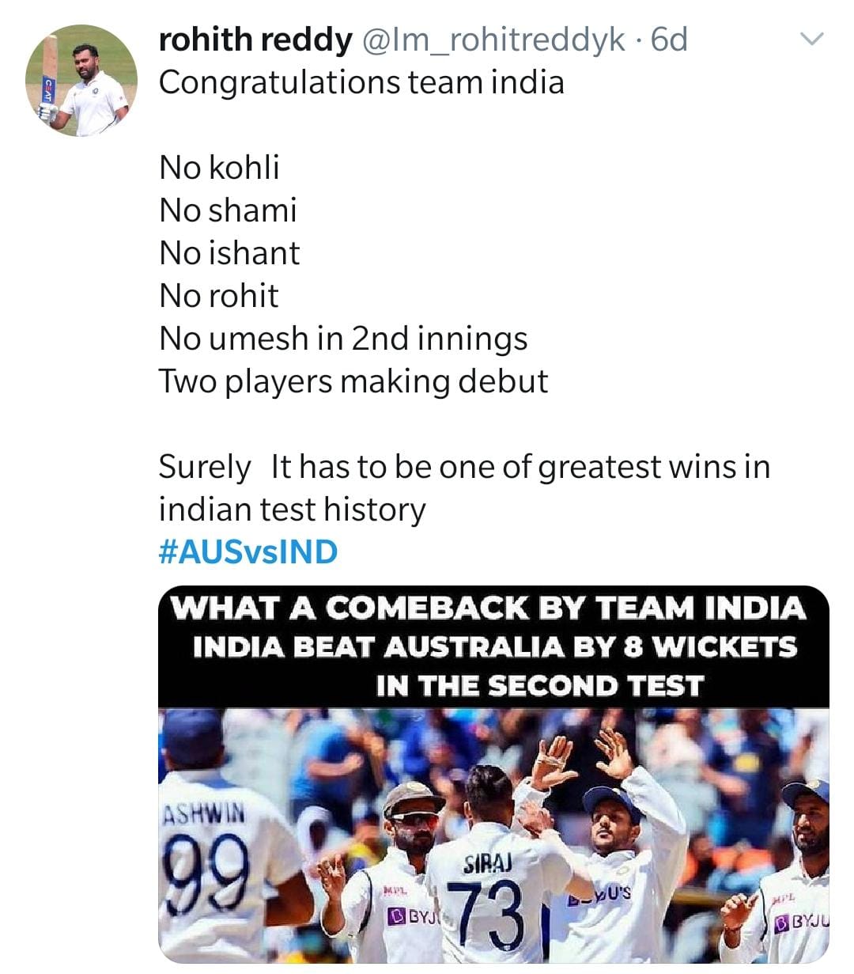Click the 'Congratulations team india' text line
Viewport: 854px width, 974px height.
361,82
